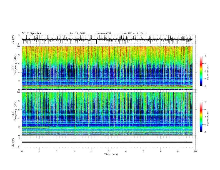220x170 pixels.
Task: Click the flat ch.3 voltage trace
Action: 107,142
